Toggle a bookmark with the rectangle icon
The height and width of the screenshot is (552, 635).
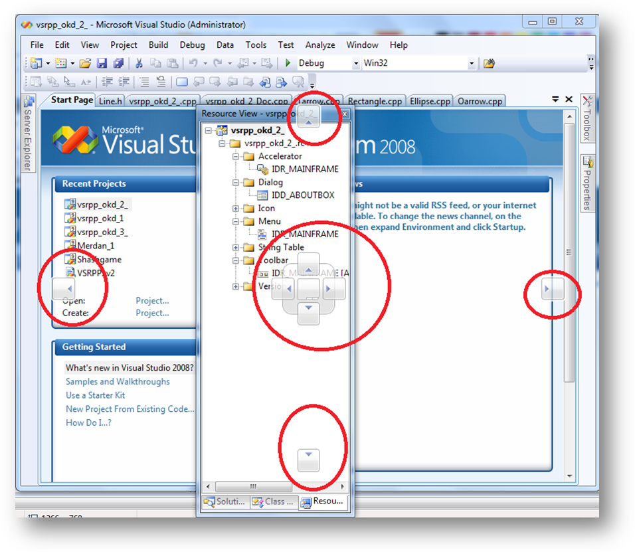click(182, 82)
